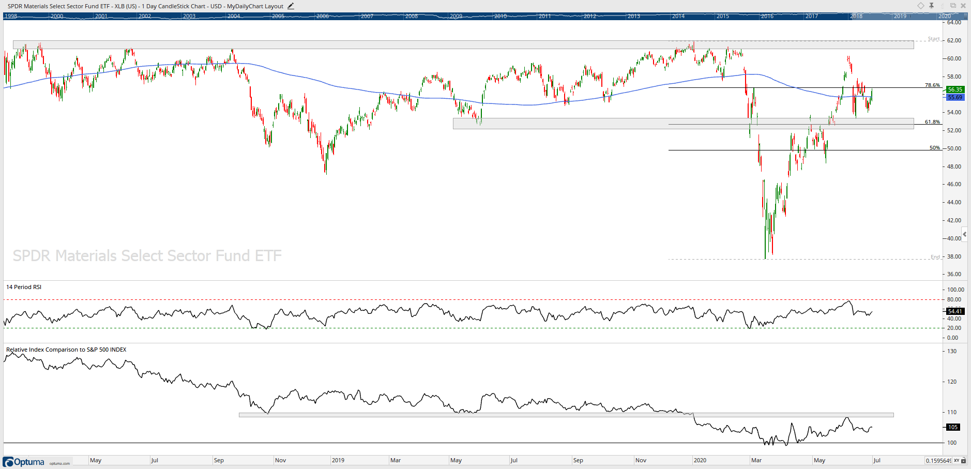Expand the side panel arrow on right edge
Viewport: 971px width, 469px height.
click(x=965, y=234)
